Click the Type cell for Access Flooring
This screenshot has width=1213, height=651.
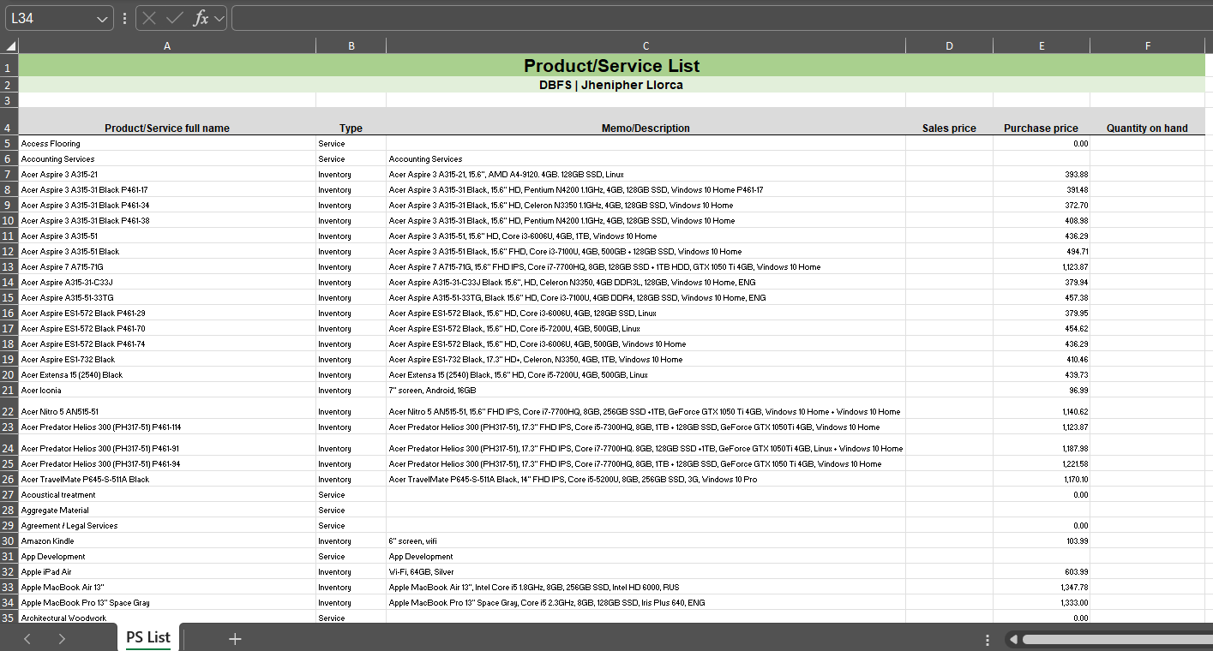(x=351, y=144)
